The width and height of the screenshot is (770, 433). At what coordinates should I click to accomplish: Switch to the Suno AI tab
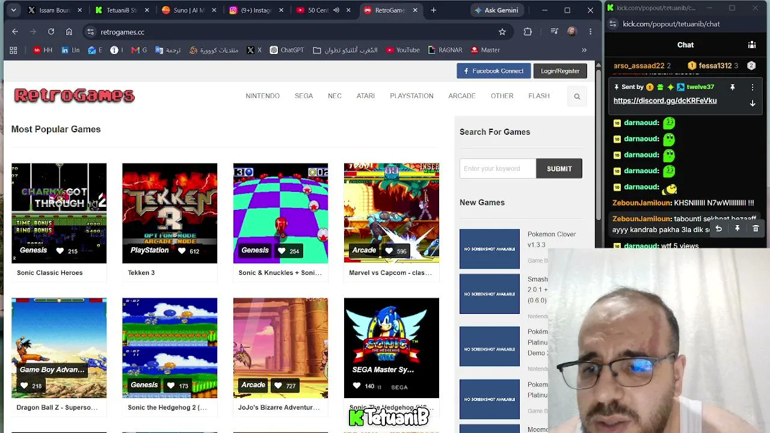click(x=189, y=10)
